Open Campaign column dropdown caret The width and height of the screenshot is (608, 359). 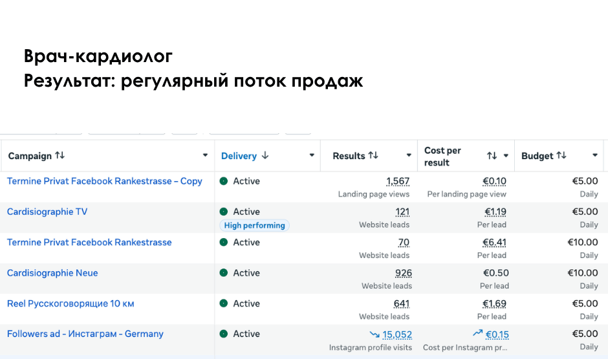coord(205,155)
